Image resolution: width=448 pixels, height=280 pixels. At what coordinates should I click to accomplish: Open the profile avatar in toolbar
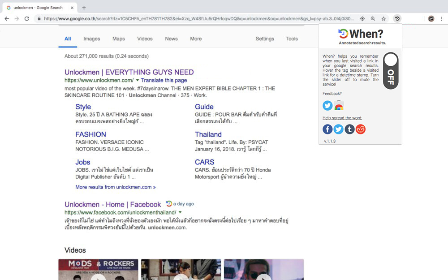click(x=431, y=18)
